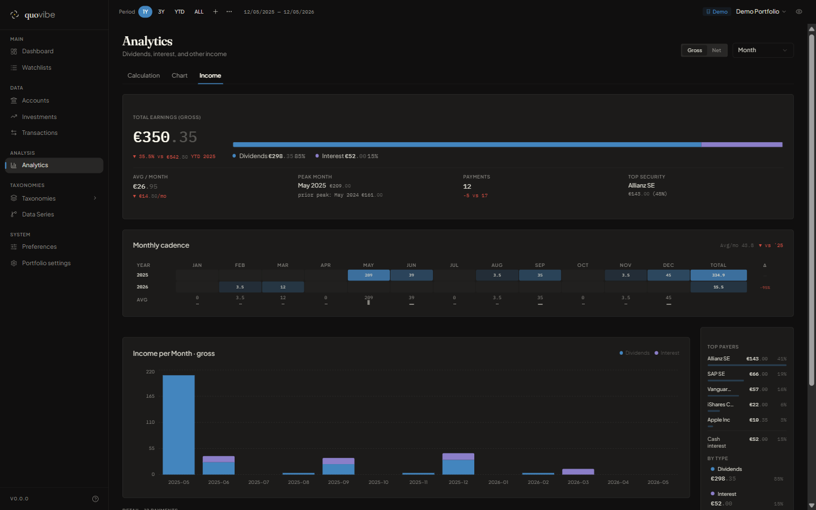Click the 2025 total cell 334.9
This screenshot has width=816, height=510.
tap(719, 275)
